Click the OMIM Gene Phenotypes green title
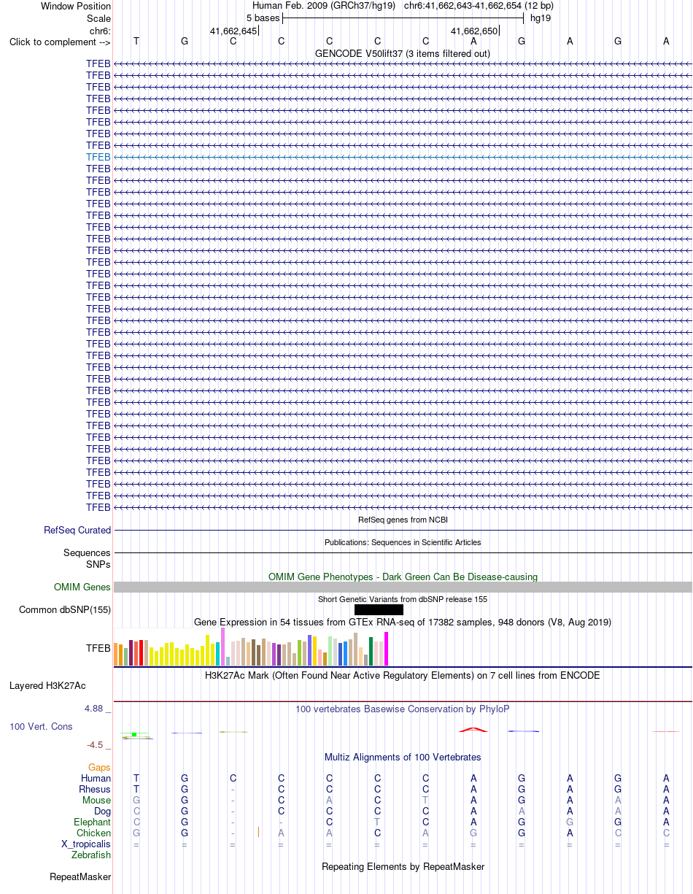This screenshot has width=693, height=894. pos(403,577)
